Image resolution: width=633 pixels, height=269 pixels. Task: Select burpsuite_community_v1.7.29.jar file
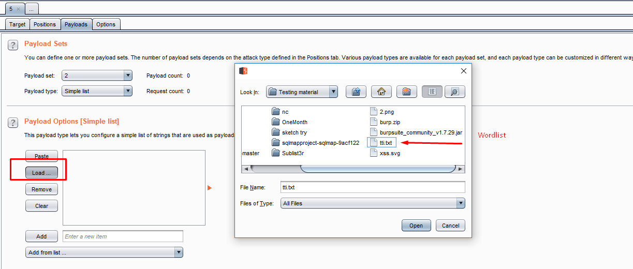click(416, 132)
